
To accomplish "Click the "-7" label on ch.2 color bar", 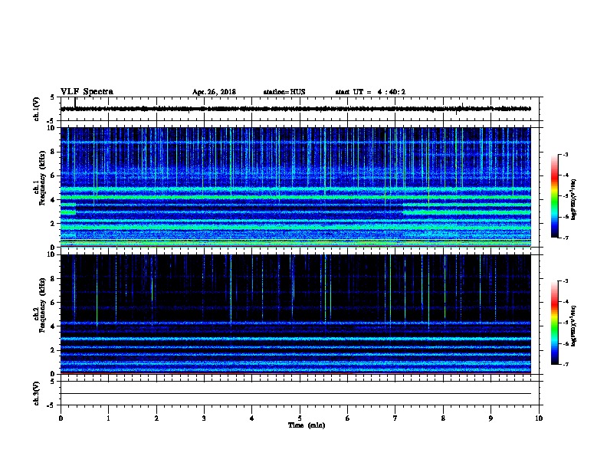I will 565,364.
